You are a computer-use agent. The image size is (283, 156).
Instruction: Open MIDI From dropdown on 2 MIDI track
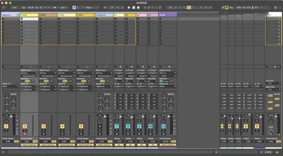[x=29, y=73]
